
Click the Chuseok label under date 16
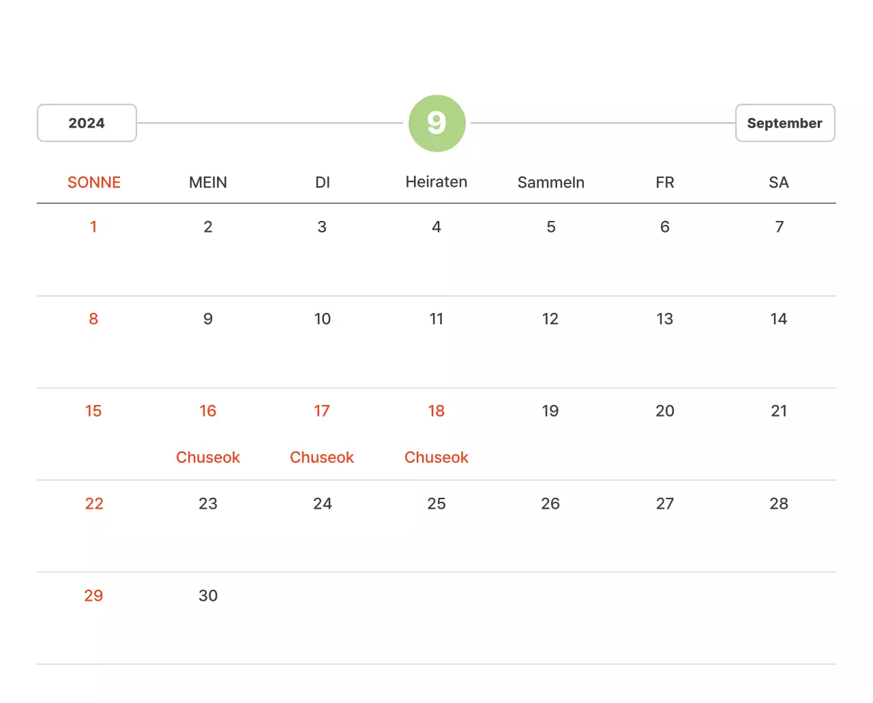coord(208,458)
